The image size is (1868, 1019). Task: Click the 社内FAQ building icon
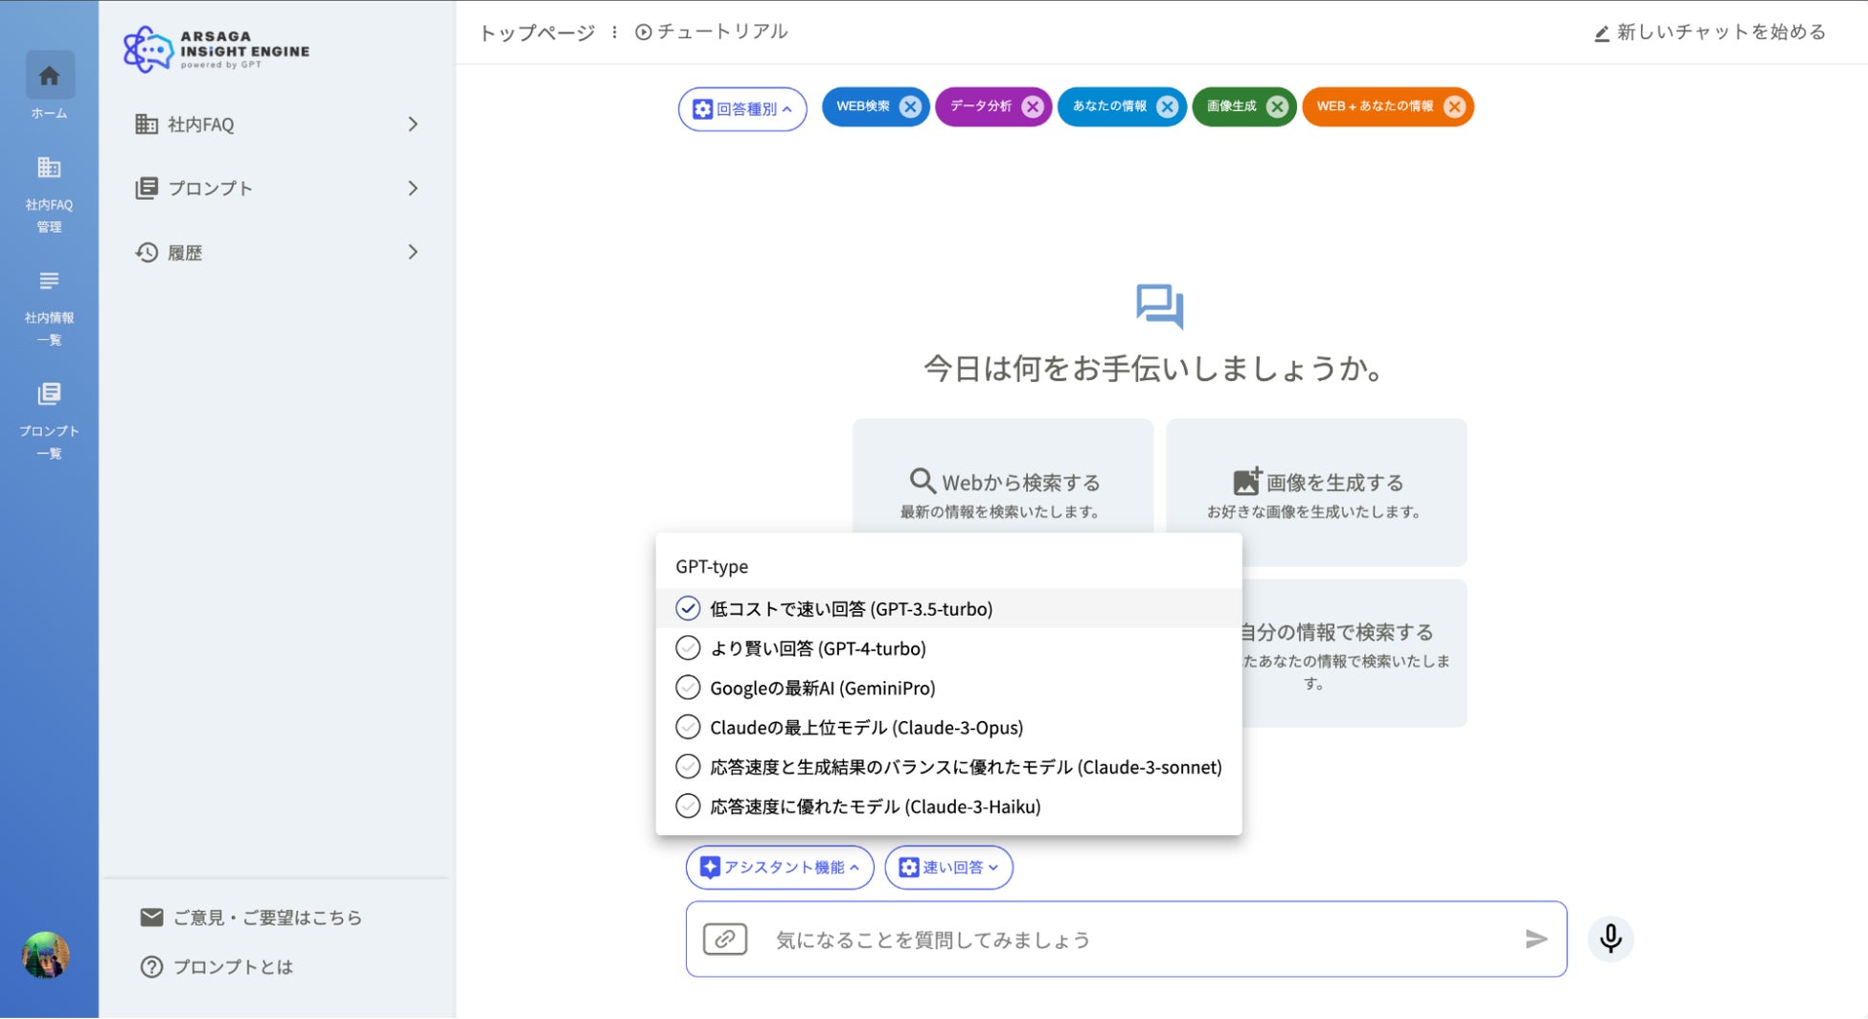(147, 125)
